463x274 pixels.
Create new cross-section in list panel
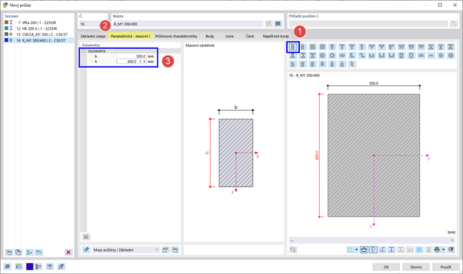click(9, 252)
